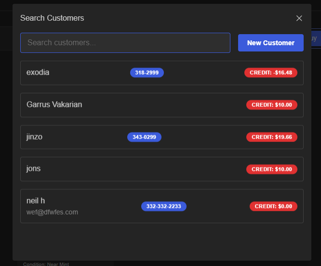The image size is (321, 266).
Task: Click Garrus Vakarian's CREDIT: $10.00 badge
Action: pos(272,105)
